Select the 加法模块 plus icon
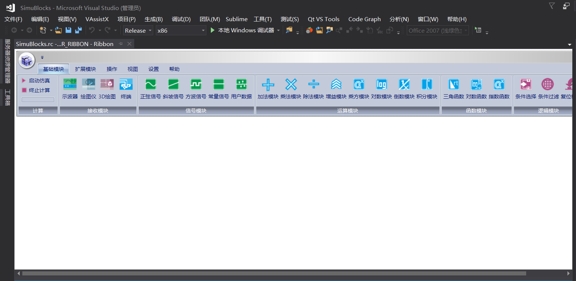Image resolution: width=576 pixels, height=281 pixels. pos(268,85)
